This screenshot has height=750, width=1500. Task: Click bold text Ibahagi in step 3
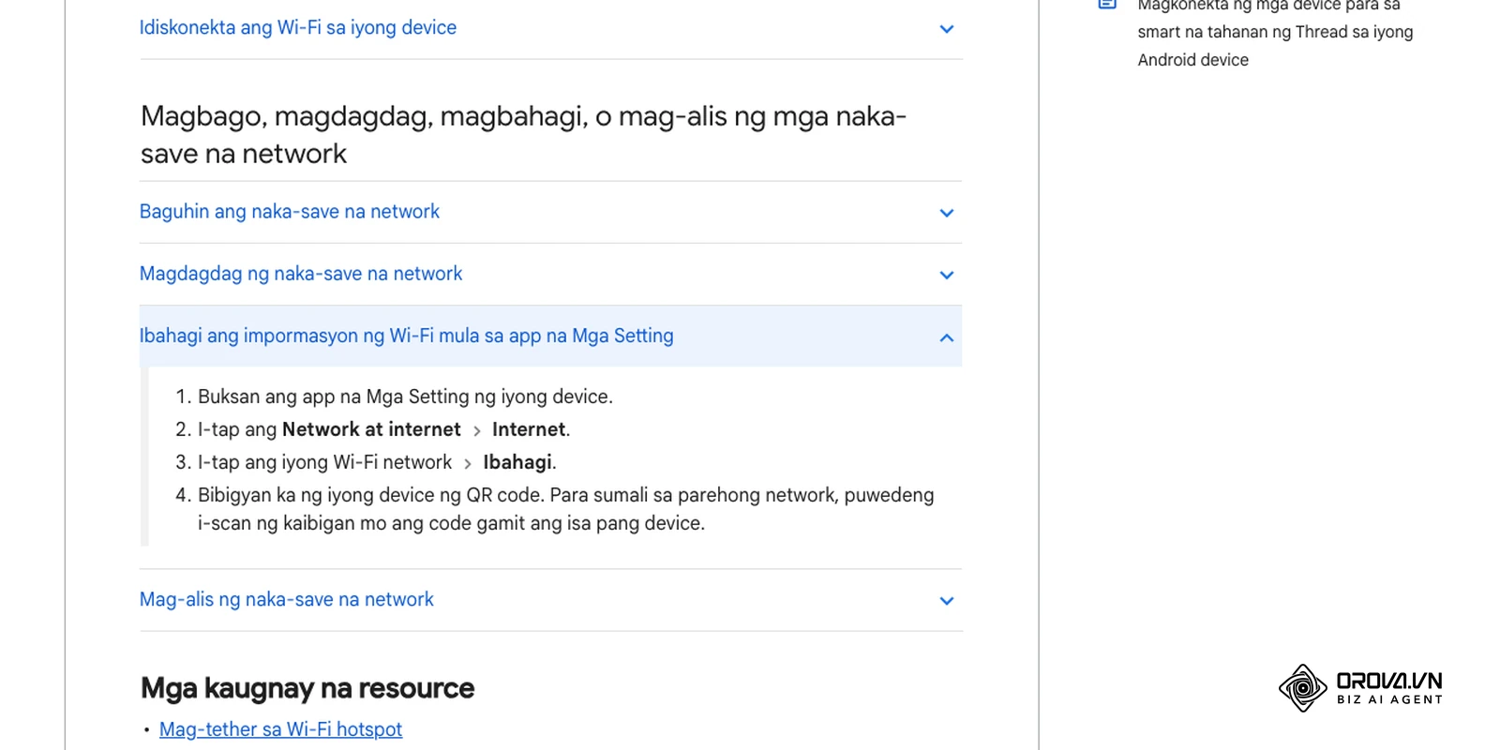click(517, 462)
